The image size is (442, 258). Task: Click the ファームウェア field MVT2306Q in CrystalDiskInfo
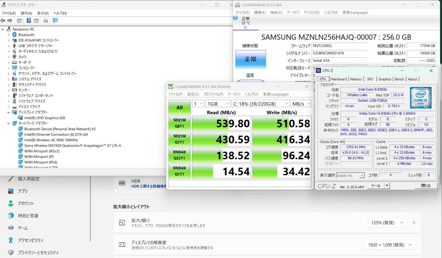pyautogui.click(x=339, y=46)
